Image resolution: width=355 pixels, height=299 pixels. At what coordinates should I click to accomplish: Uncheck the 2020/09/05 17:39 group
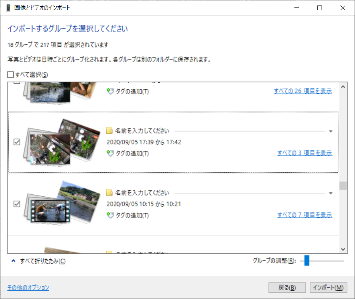17,142
